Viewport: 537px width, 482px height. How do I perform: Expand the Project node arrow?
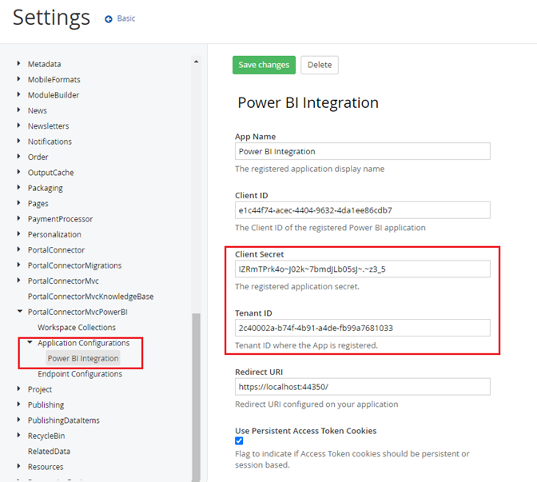point(19,388)
